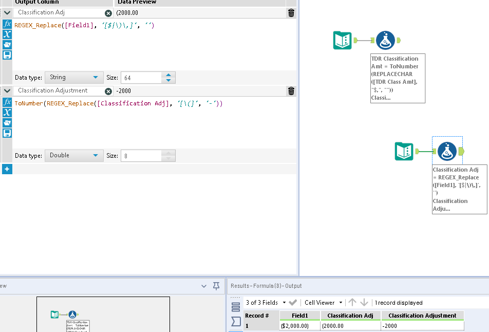This screenshot has height=332, width=489.
Task: Select the lower Text Input tool on canvas
Action: click(x=404, y=151)
